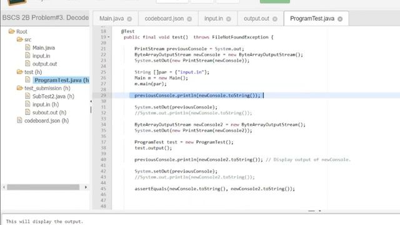The width and height of the screenshot is (400, 225).
Task: Open subout.out (h) in the tree
Action: pos(49,112)
